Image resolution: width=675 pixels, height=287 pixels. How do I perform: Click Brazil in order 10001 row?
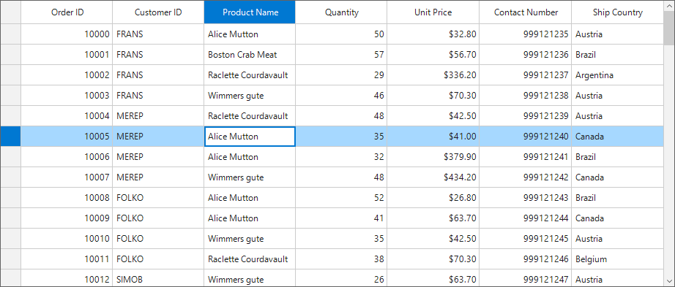(x=617, y=55)
